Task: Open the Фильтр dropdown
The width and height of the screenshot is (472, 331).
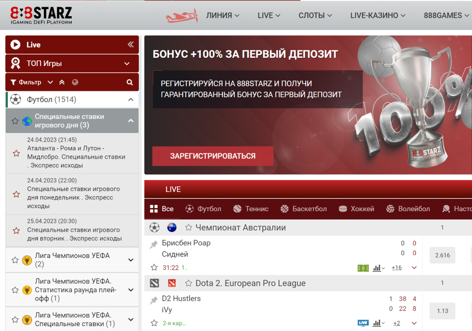Action: pos(31,82)
